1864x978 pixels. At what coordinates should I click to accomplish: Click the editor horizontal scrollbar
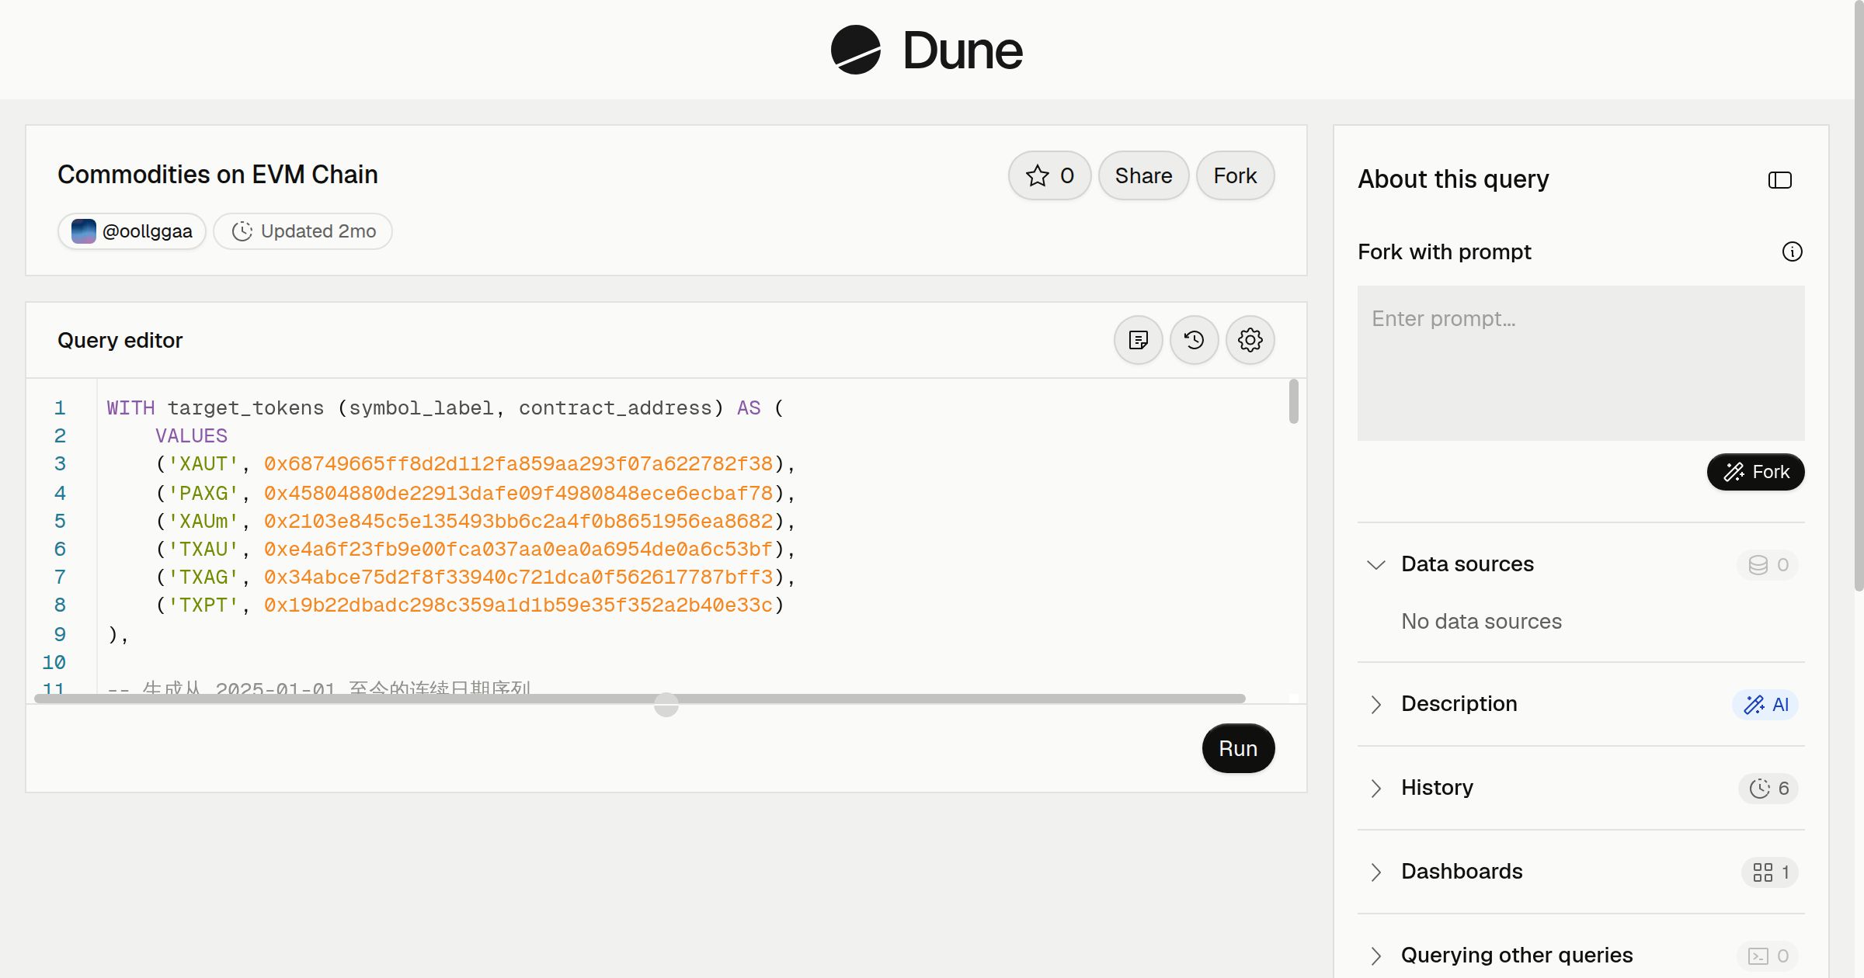coord(640,699)
